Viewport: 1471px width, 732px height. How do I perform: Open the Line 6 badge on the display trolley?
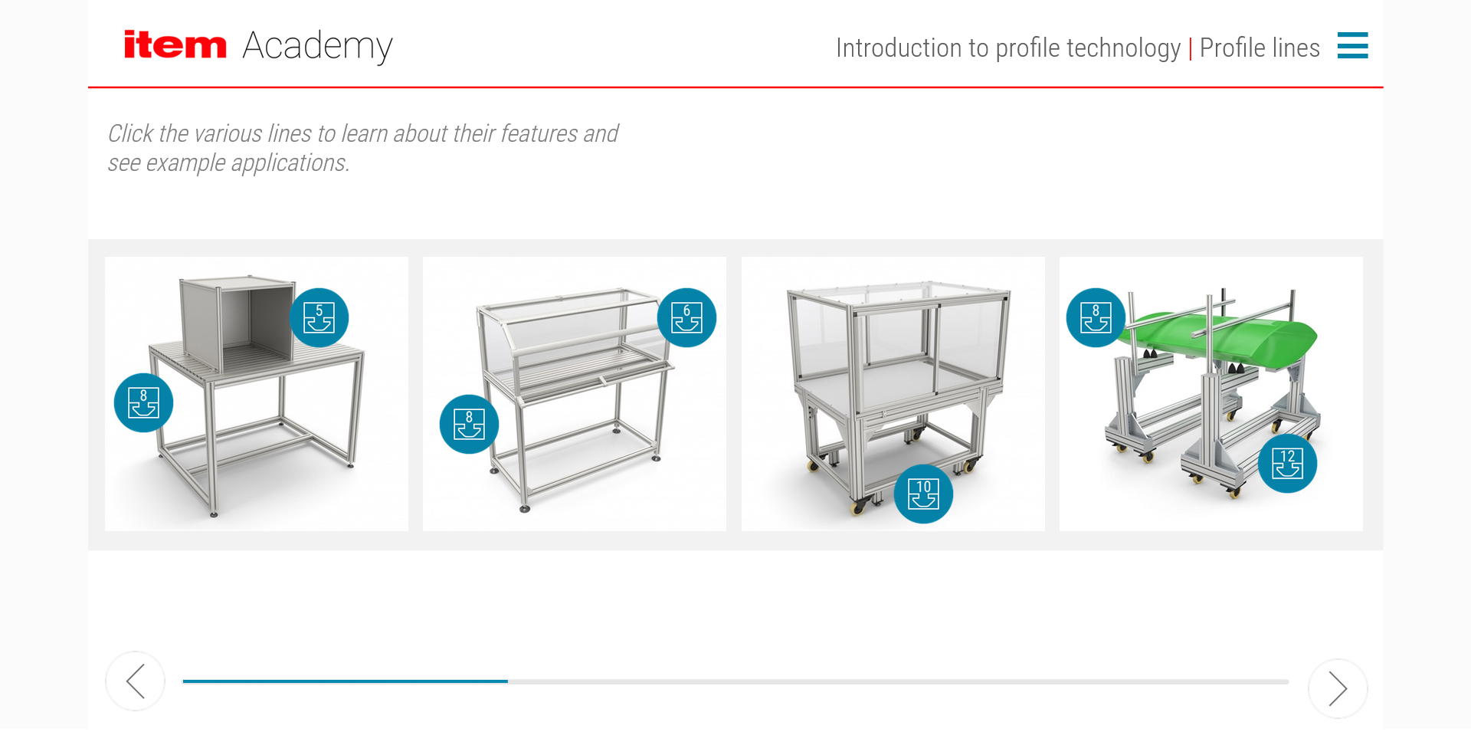687,317
